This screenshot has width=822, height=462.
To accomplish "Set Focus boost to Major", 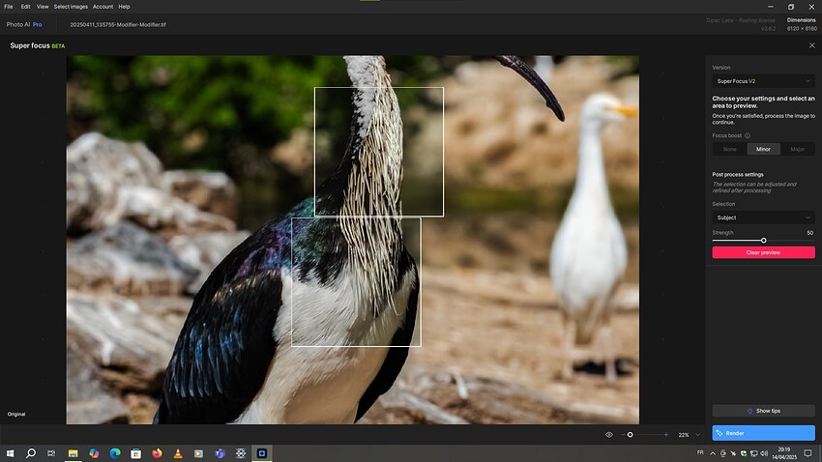I will (798, 150).
